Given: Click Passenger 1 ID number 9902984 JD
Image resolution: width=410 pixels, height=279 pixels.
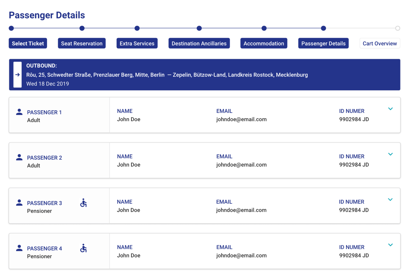Looking at the screenshot, I should [354, 119].
